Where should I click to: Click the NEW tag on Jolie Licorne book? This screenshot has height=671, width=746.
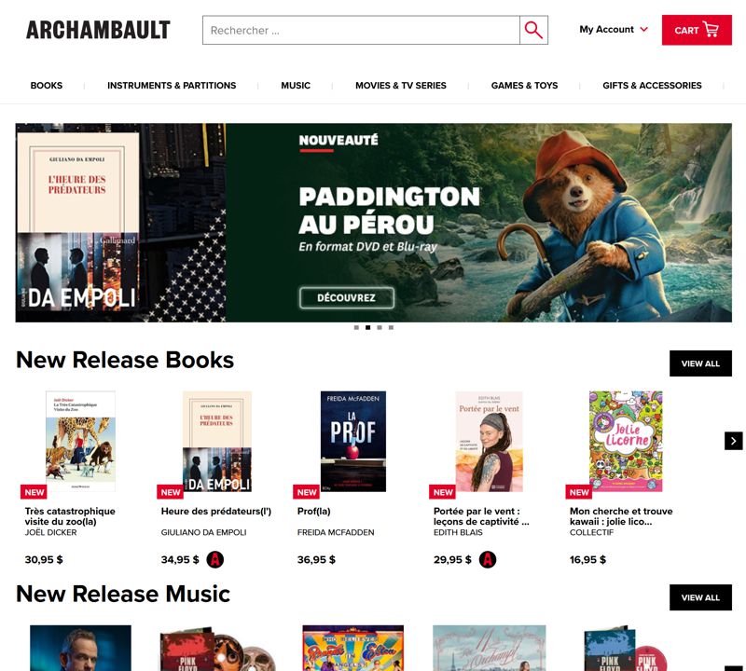[x=579, y=492]
